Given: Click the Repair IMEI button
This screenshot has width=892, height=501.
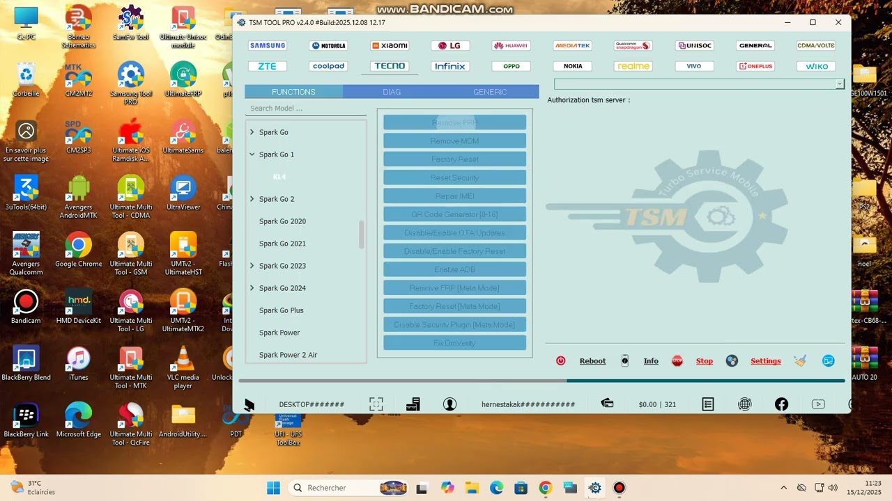Looking at the screenshot, I should coord(454,196).
